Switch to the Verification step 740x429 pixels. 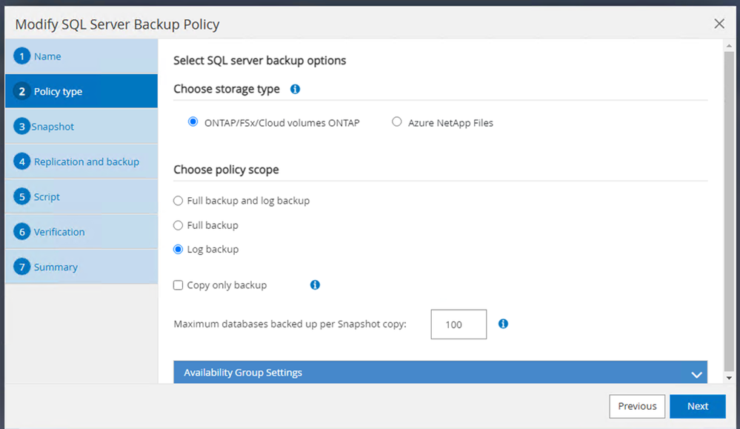pos(59,232)
